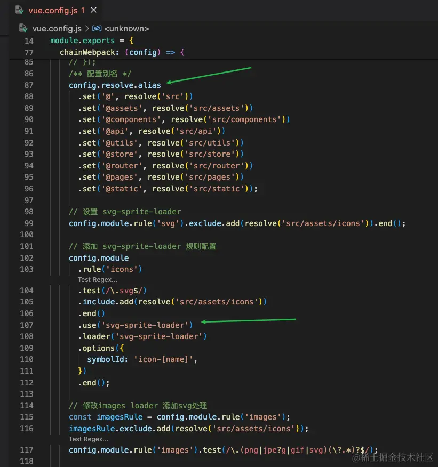
Task: Click .loader('svg-sprite-loader') on line 108
Action: tap(142, 336)
